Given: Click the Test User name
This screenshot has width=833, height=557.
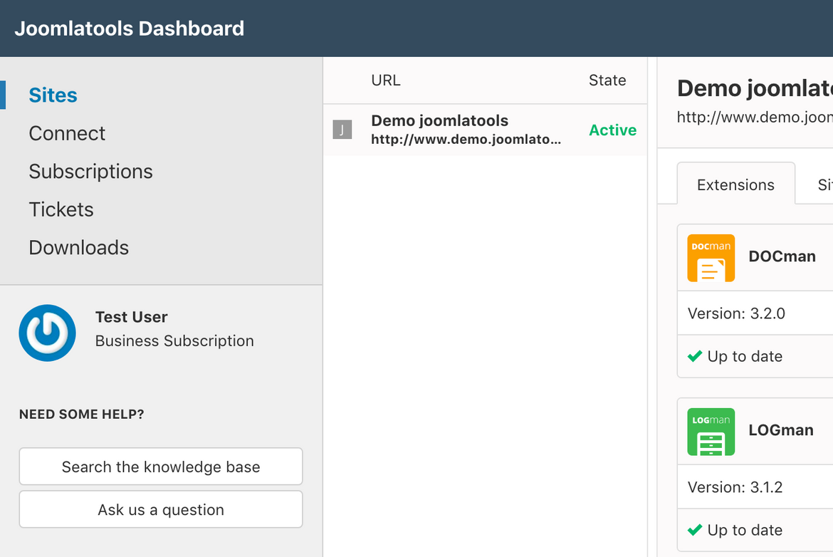Looking at the screenshot, I should point(131,317).
